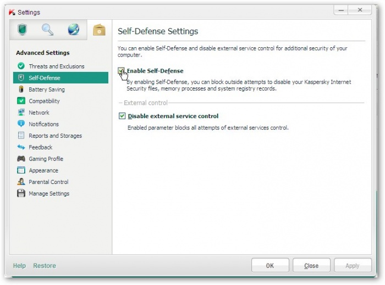Screen dimensions: 385x285
Task: Minimize the Settings window
Action: click(341, 10)
